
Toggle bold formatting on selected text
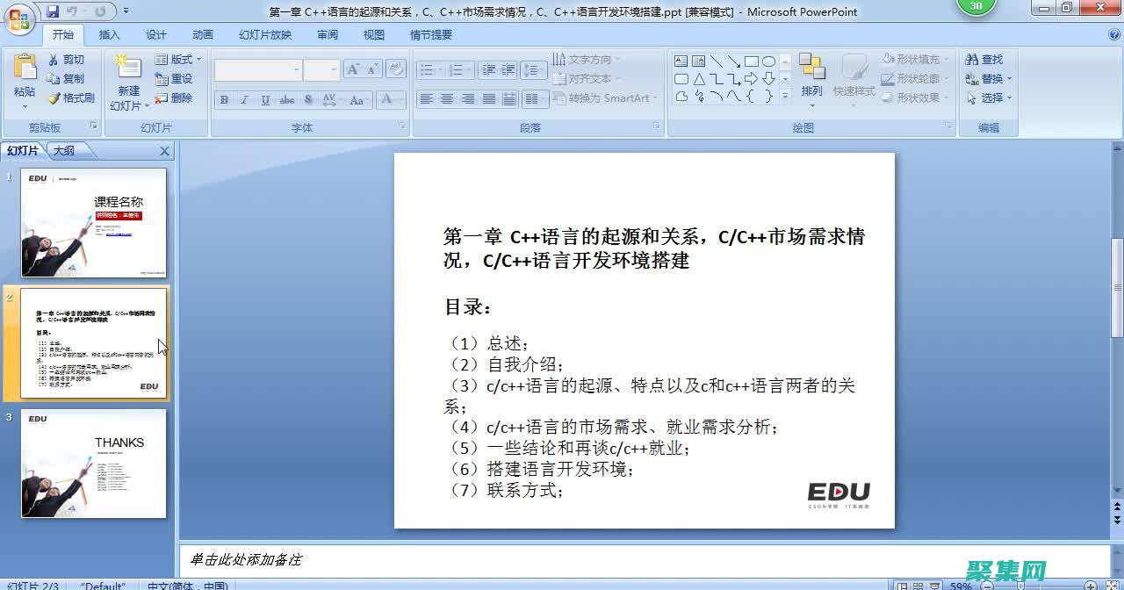click(224, 100)
